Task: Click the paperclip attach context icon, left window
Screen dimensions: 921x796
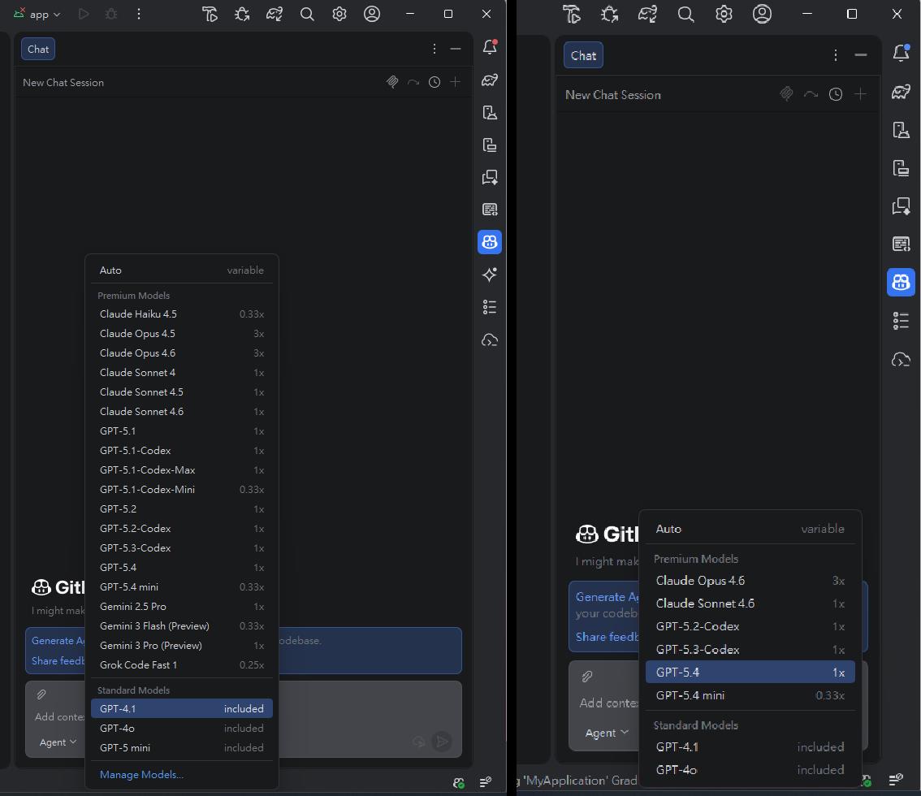Action: pyautogui.click(x=41, y=694)
